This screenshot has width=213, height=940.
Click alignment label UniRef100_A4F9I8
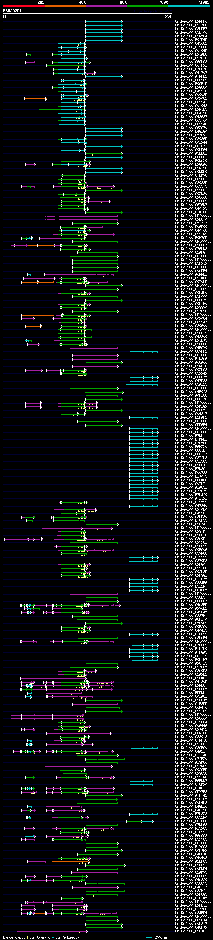point(191,392)
